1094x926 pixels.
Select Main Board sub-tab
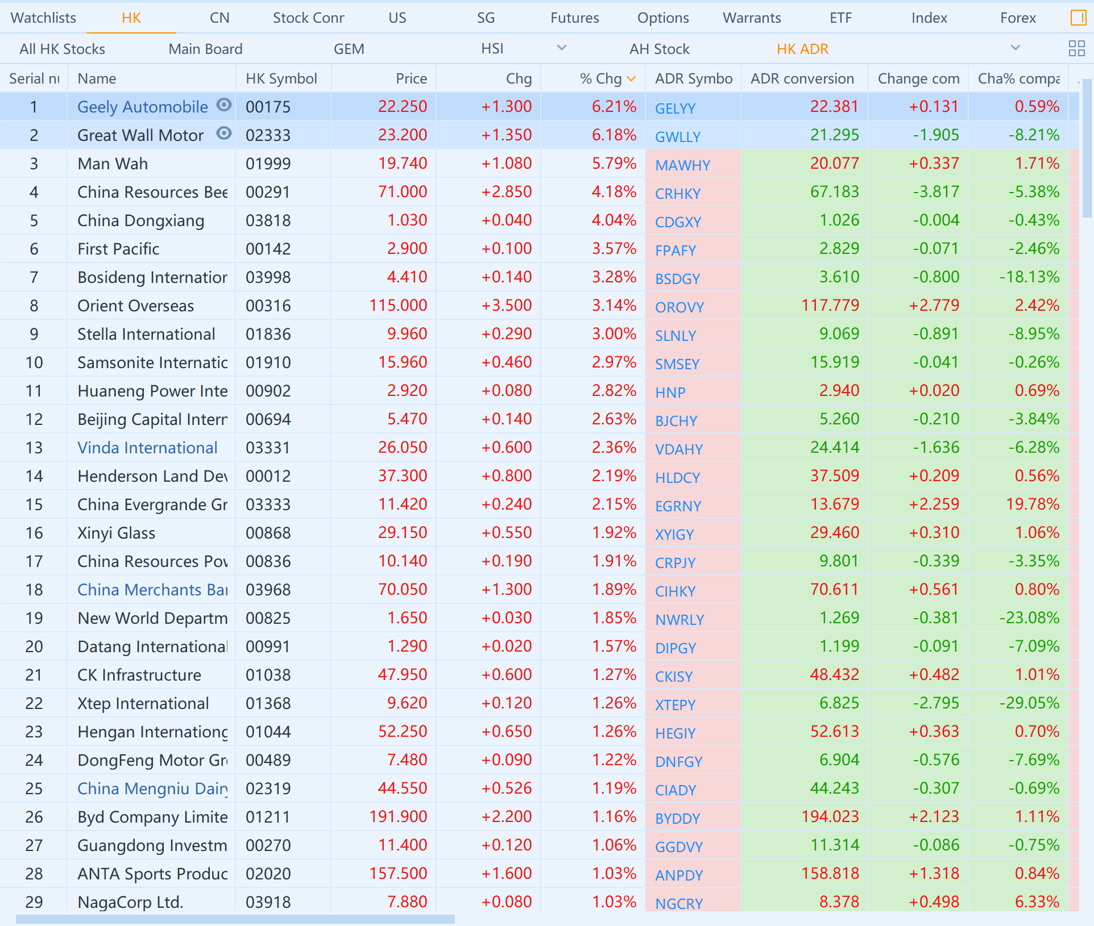pos(205,49)
